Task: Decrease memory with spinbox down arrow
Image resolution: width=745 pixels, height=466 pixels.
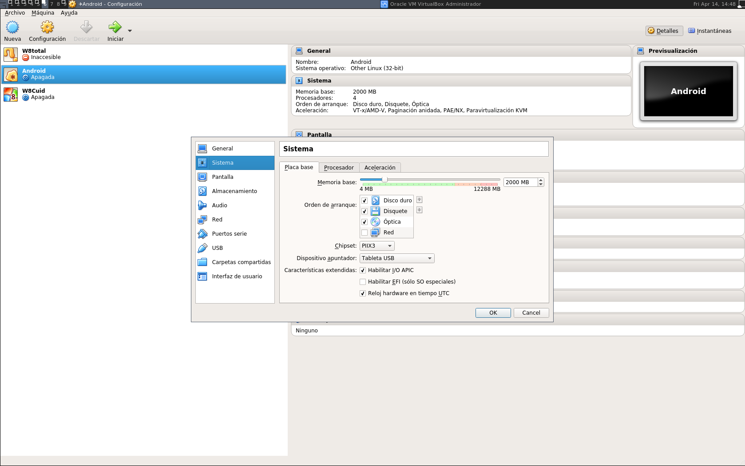Action: pyautogui.click(x=541, y=185)
